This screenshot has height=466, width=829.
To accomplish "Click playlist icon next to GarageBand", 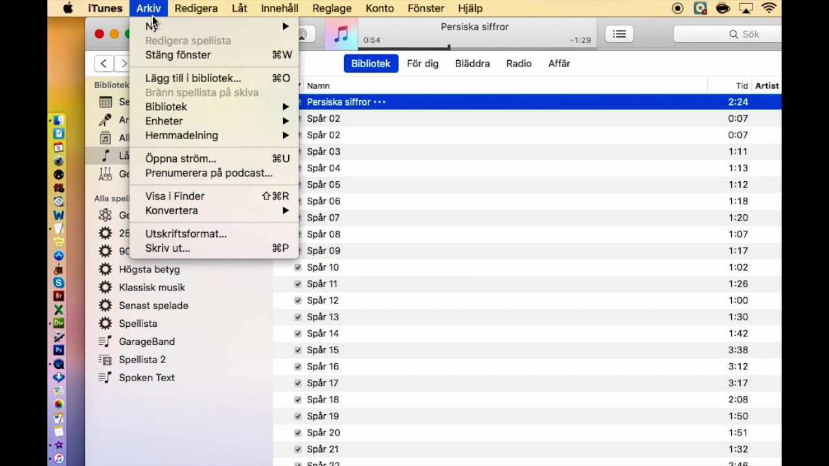I will (x=105, y=342).
